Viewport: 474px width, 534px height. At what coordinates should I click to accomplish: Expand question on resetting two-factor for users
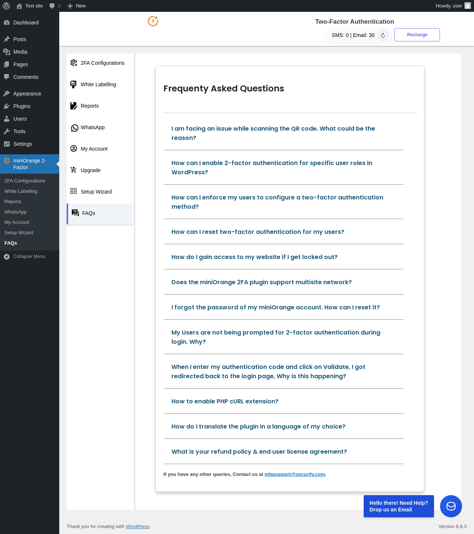pyautogui.click(x=284, y=232)
